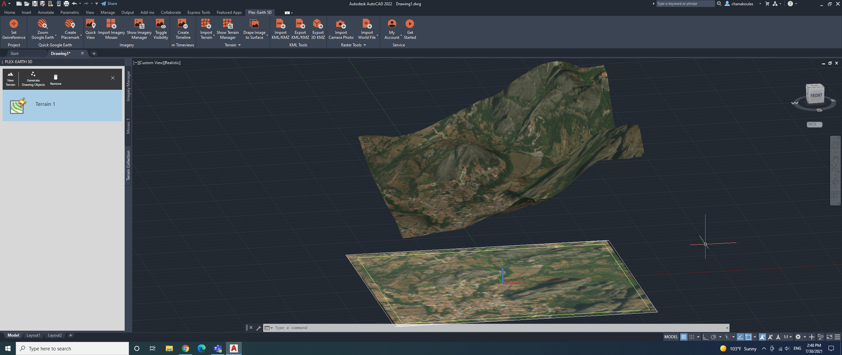Viewport: 842px width, 355px height.
Task: Click Export 3D KMZ
Action: point(318,29)
